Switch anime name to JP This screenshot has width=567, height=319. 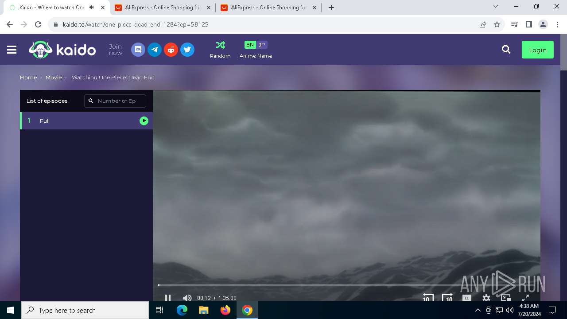(x=262, y=45)
